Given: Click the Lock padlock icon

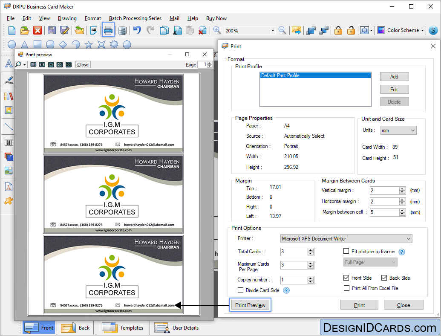Looking at the screenshot, I should (x=338, y=30).
